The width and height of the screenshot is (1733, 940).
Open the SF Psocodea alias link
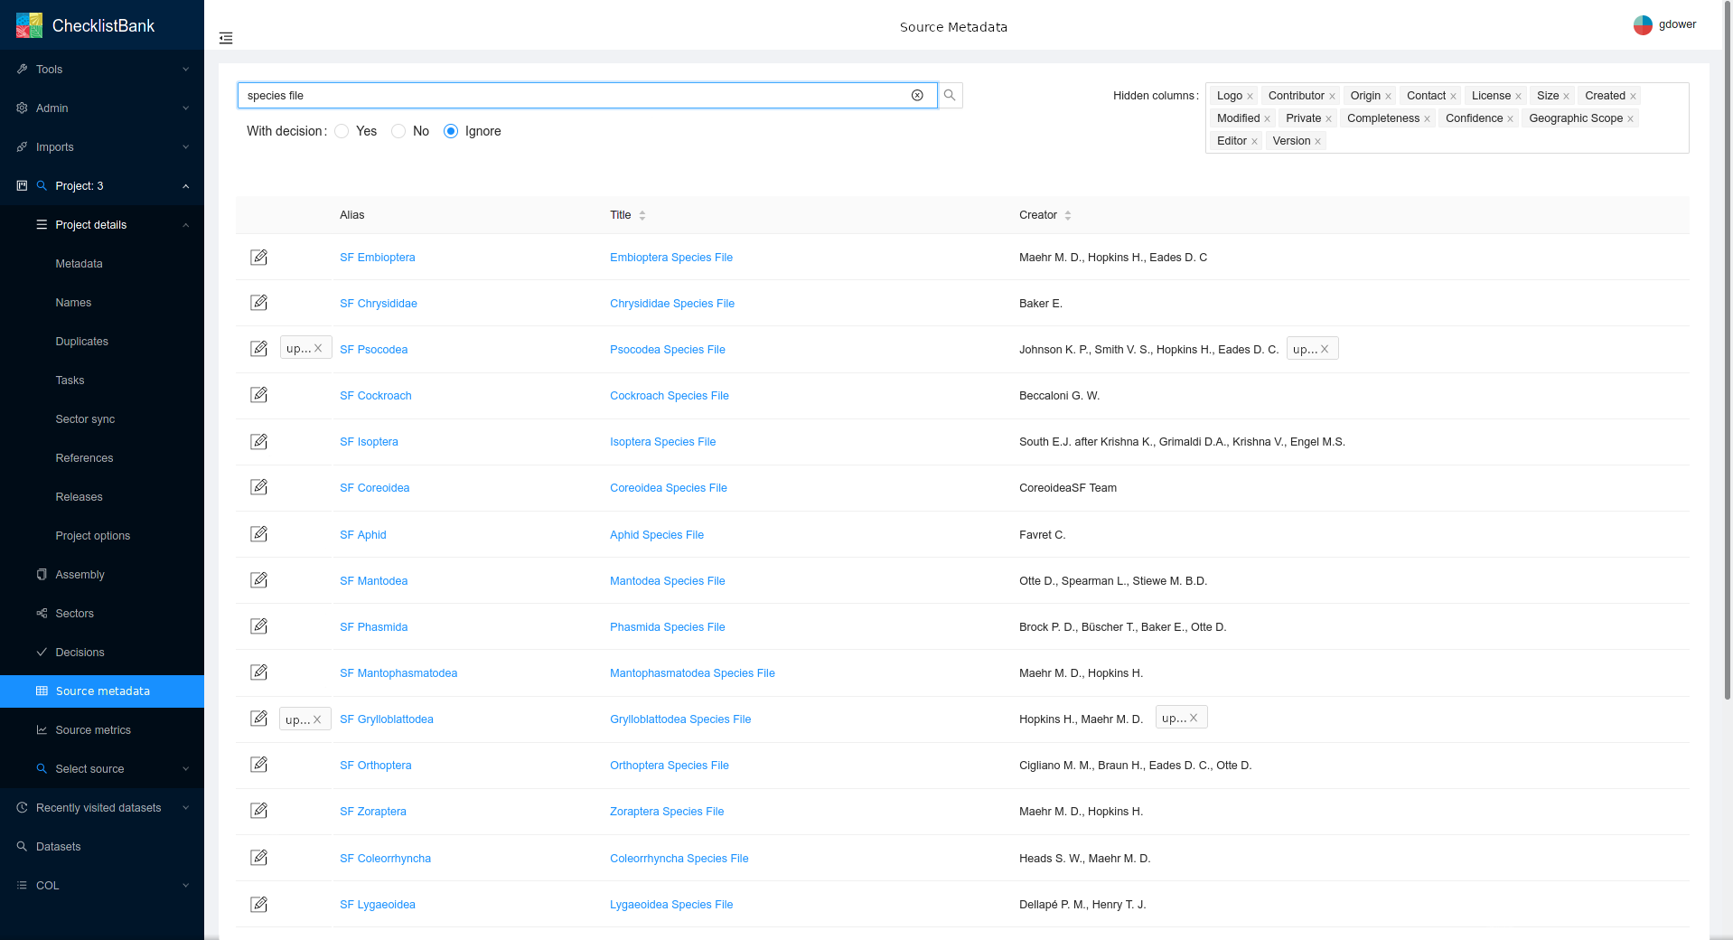point(374,349)
